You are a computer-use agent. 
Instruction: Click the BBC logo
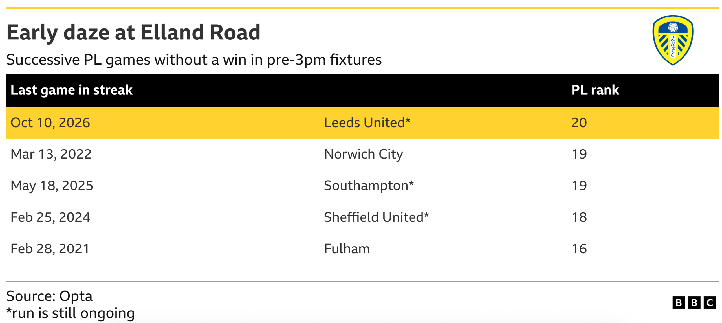tap(694, 302)
